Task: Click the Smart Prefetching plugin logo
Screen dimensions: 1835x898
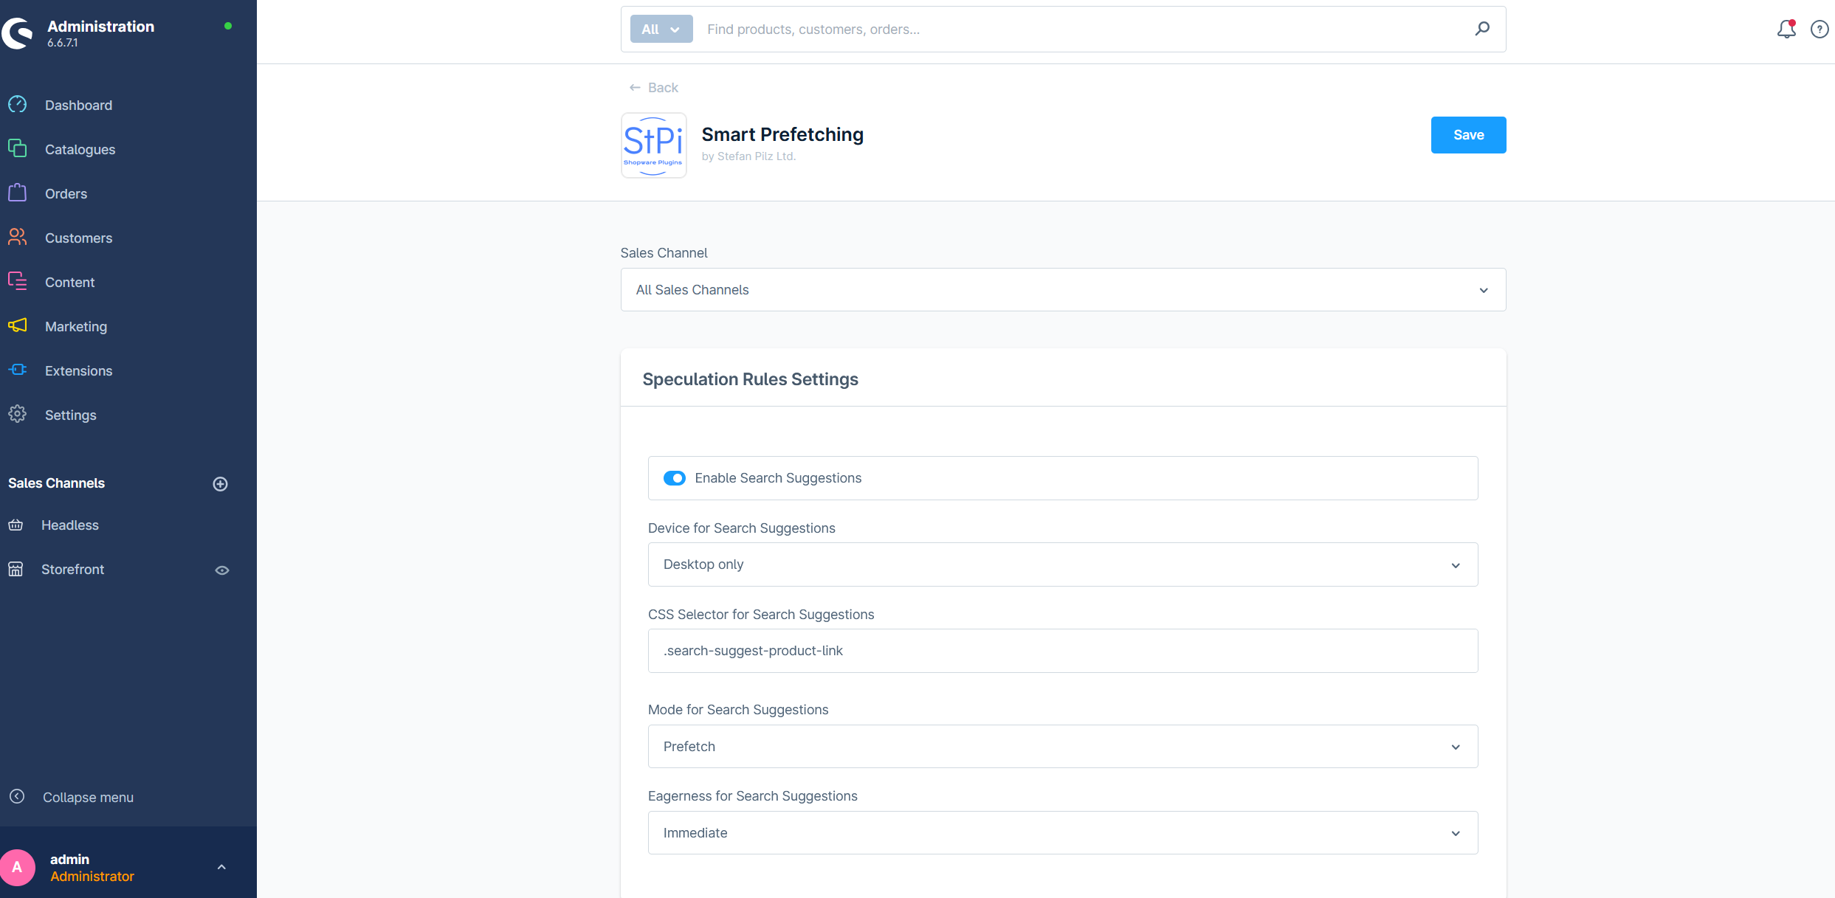Action: 654,145
